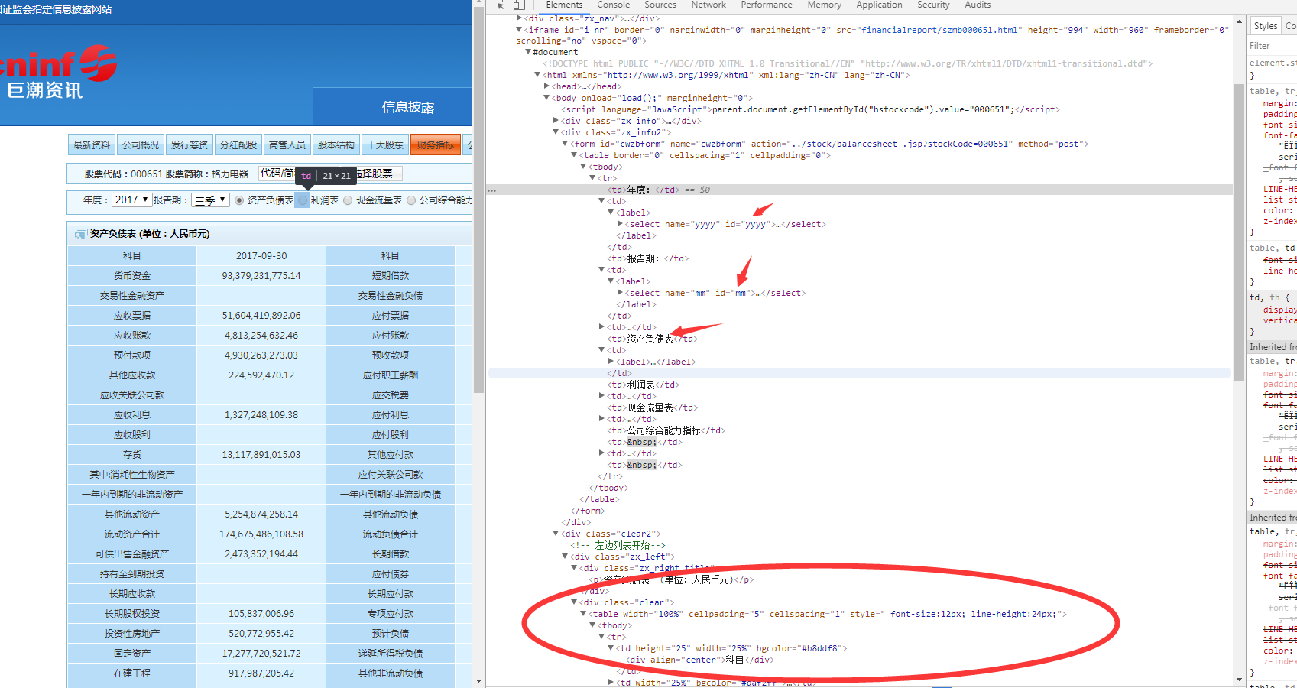Click the 流动资产合计 value 174,675,486,108.58
This screenshot has height=688, width=1297.
(x=261, y=534)
